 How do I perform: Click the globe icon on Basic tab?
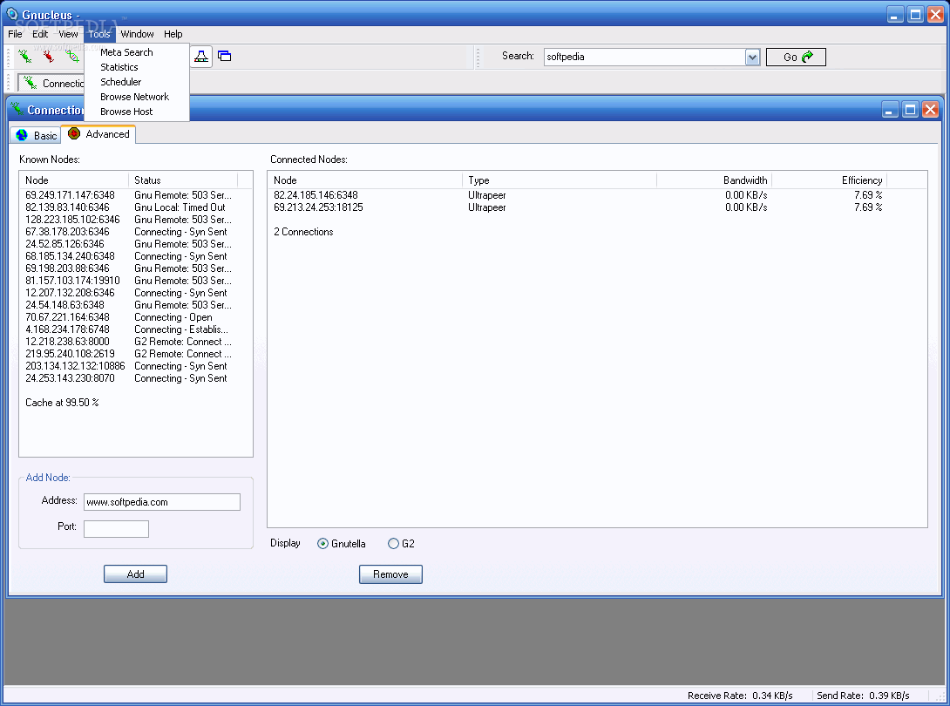click(23, 135)
